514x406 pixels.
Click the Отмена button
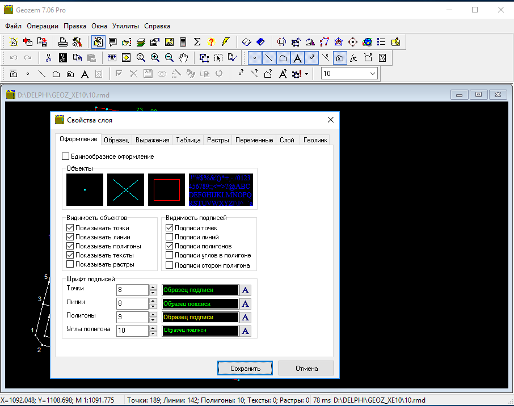click(306, 368)
